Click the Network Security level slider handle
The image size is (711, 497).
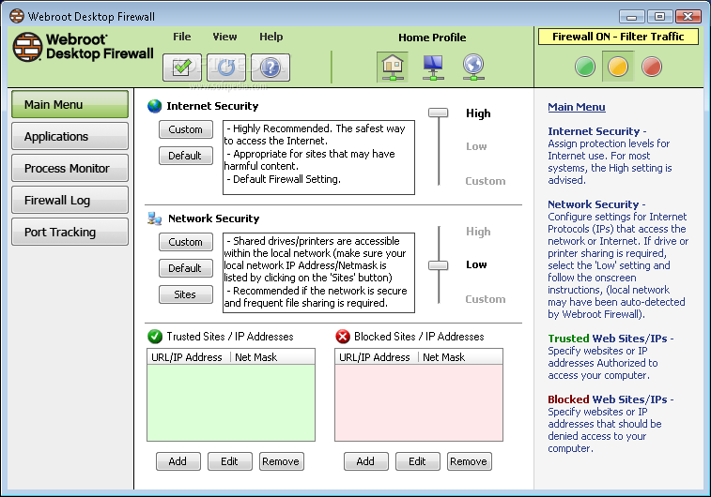438,265
